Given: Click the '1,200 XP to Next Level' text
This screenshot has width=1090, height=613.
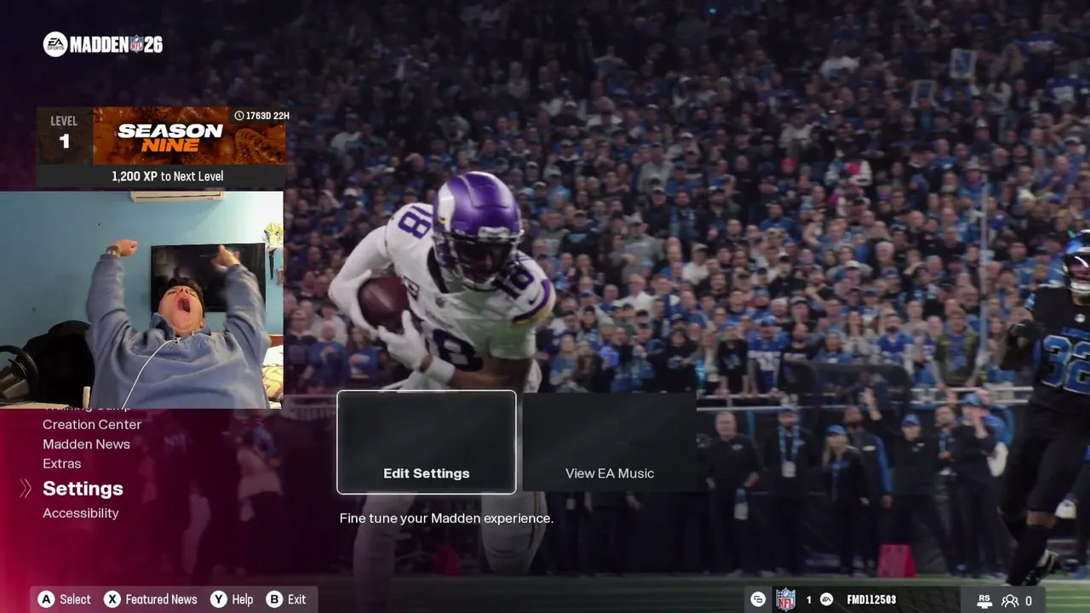Looking at the screenshot, I should [x=168, y=176].
